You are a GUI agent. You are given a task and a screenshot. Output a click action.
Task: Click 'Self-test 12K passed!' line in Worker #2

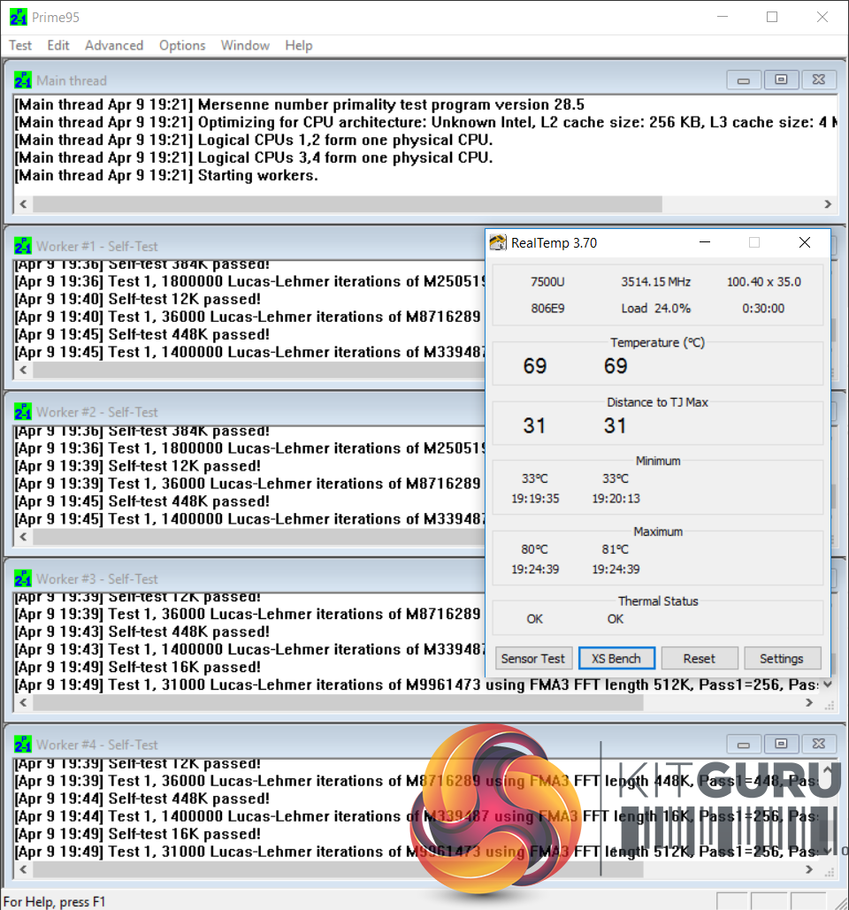pyautogui.click(x=138, y=466)
